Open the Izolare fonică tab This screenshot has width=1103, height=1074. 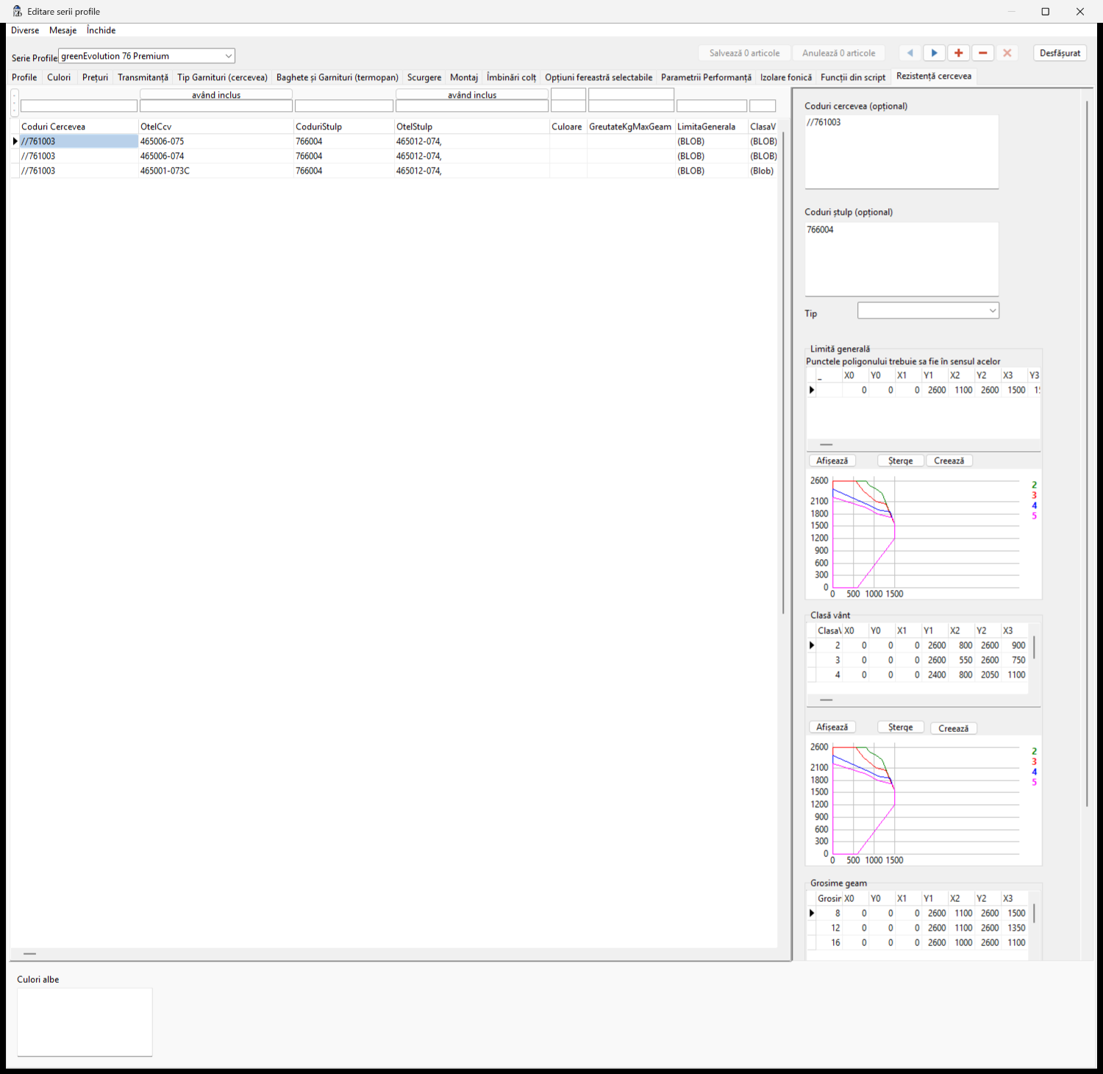tap(786, 77)
